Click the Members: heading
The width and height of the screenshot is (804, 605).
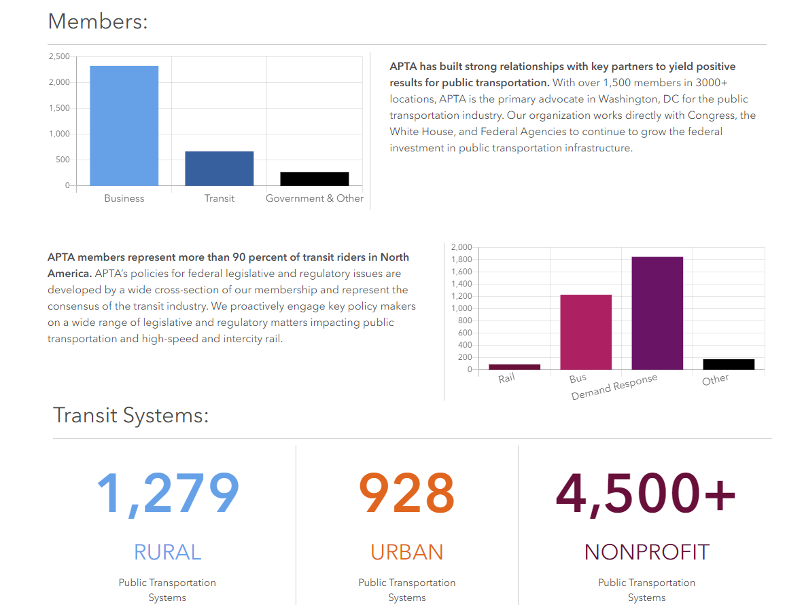tap(97, 22)
